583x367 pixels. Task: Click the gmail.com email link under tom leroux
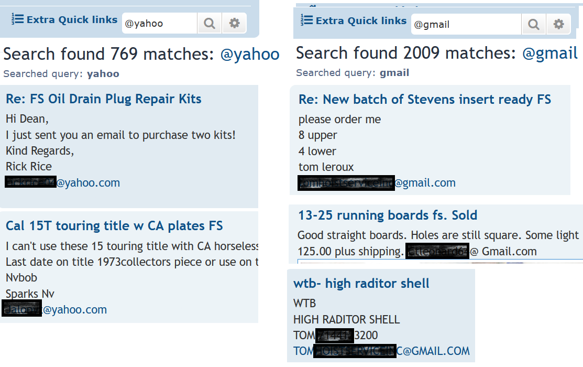point(425,183)
